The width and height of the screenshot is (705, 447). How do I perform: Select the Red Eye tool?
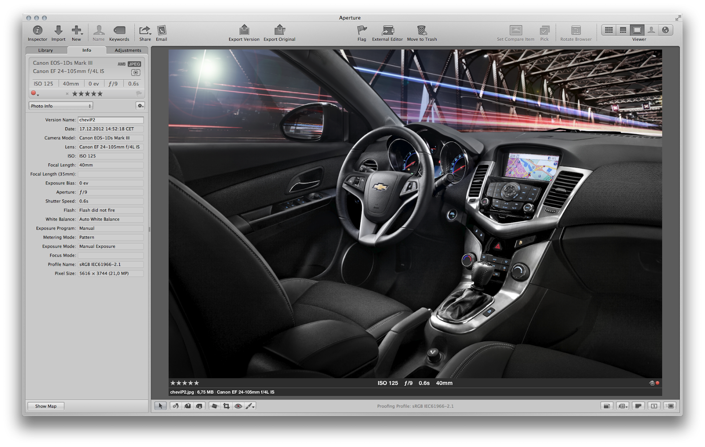pos(238,406)
